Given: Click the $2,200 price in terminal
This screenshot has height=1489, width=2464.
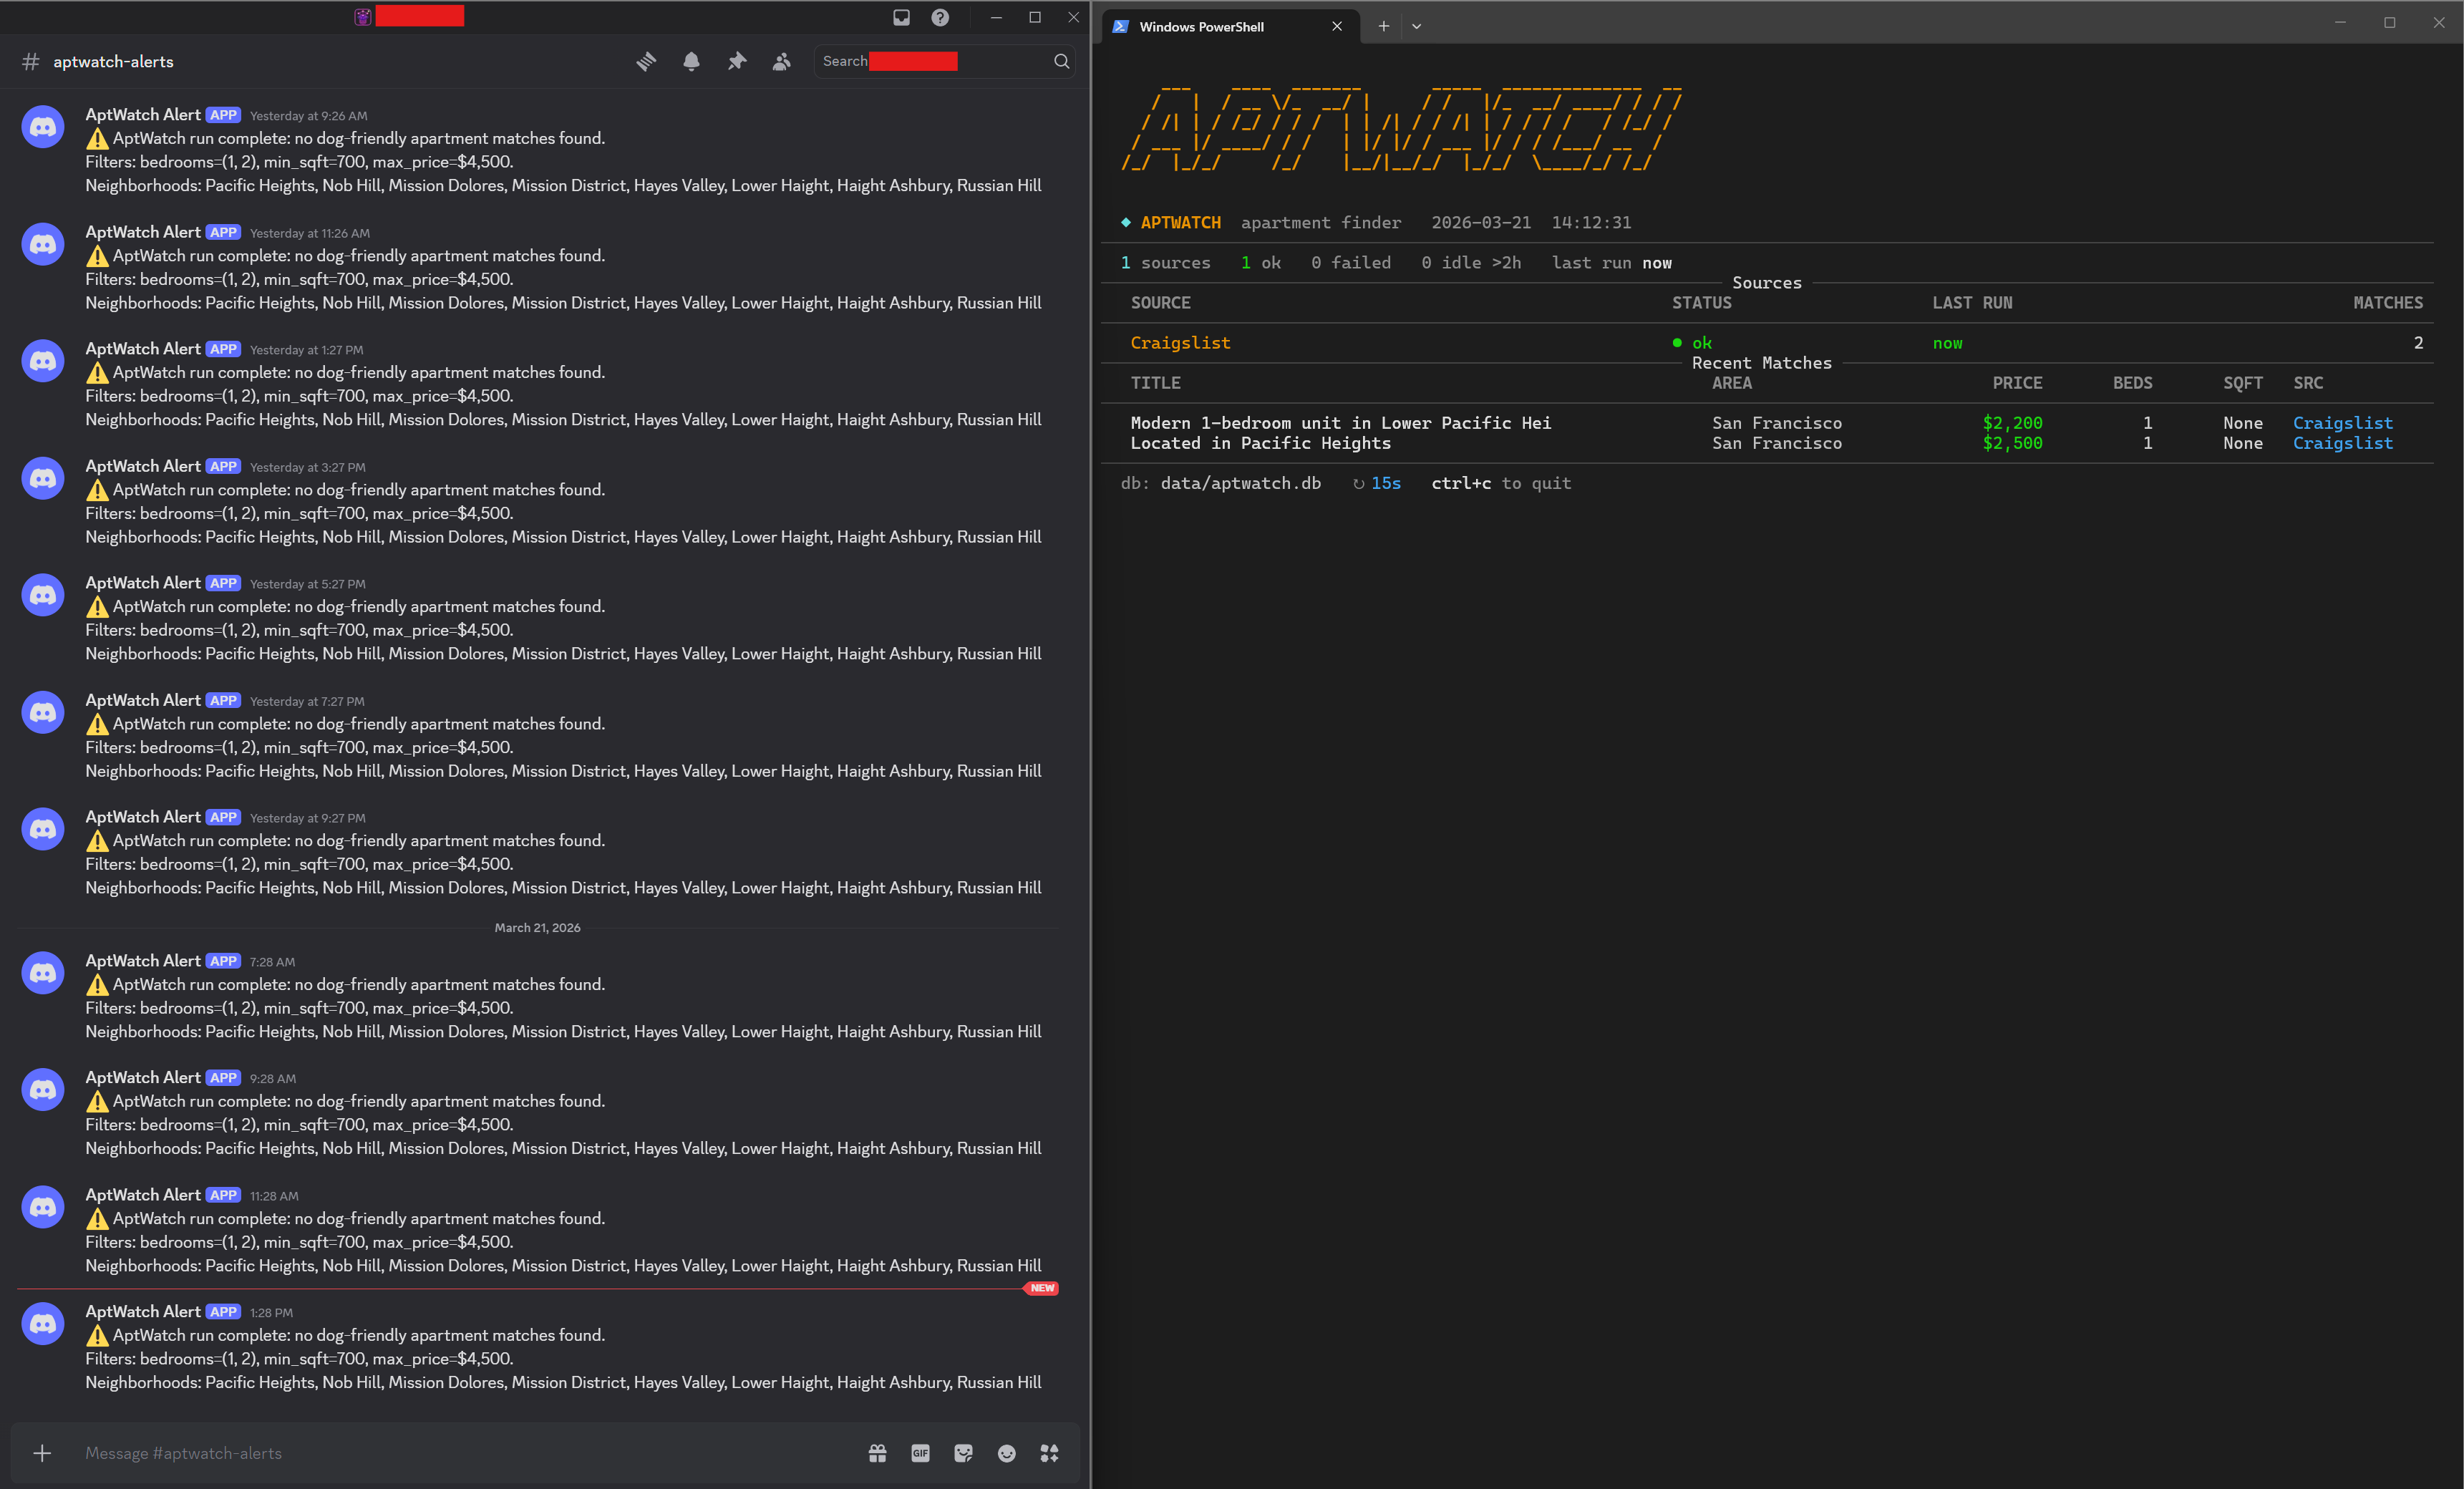Looking at the screenshot, I should 2012,423.
